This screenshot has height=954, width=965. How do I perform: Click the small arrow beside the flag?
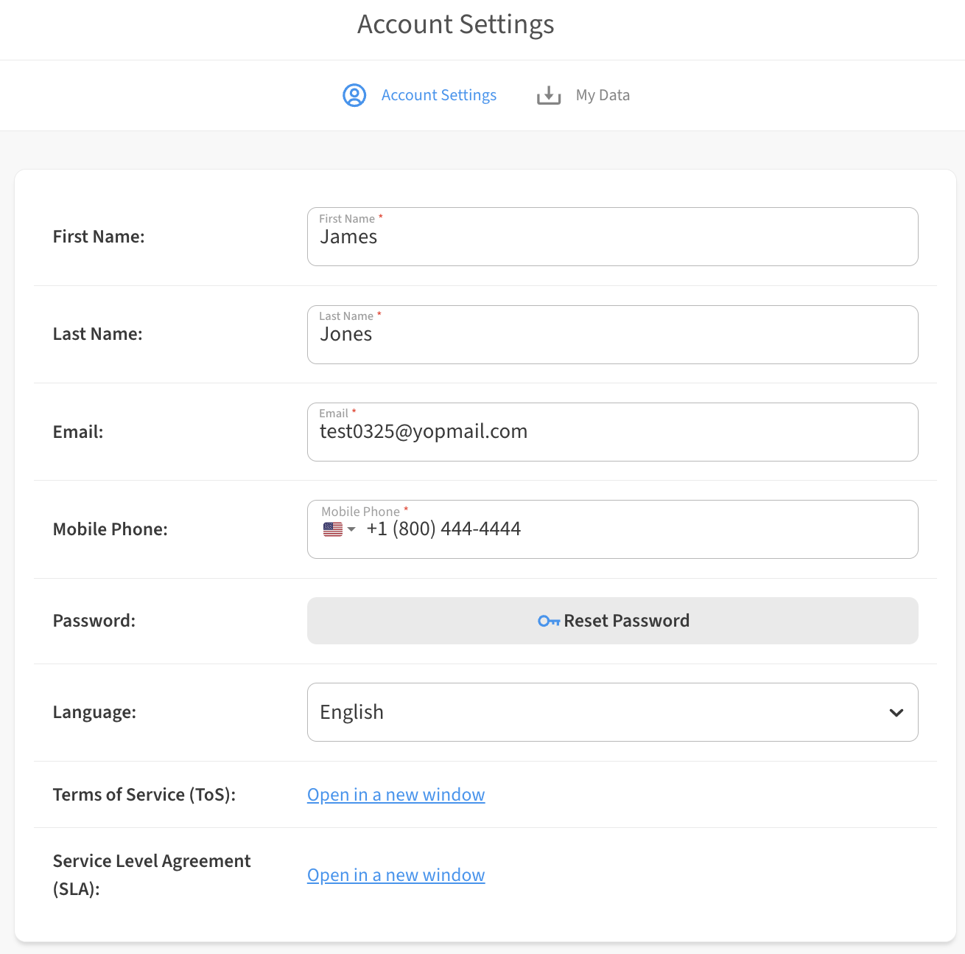[x=351, y=530]
